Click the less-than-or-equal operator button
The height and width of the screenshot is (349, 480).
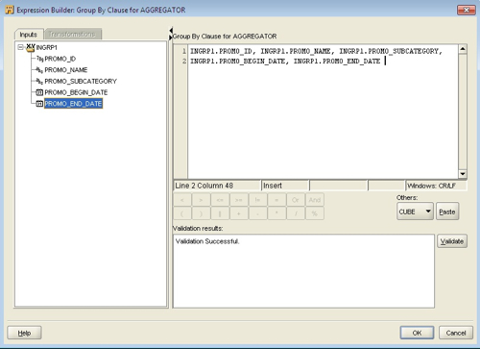pyautogui.click(x=220, y=200)
